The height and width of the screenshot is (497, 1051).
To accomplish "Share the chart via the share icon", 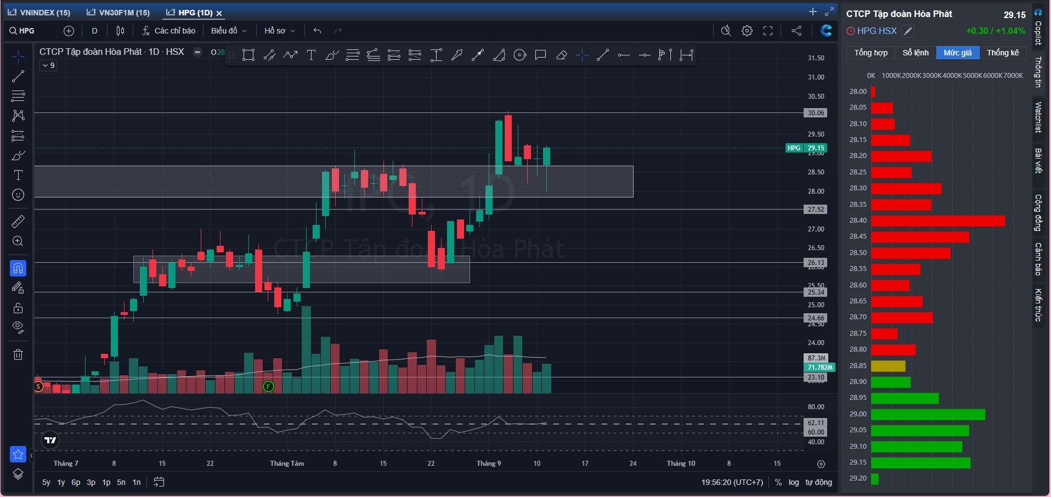I will [796, 31].
